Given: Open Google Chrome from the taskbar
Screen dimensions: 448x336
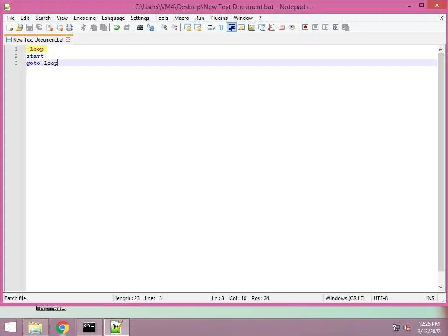Looking at the screenshot, I should (x=63, y=327).
